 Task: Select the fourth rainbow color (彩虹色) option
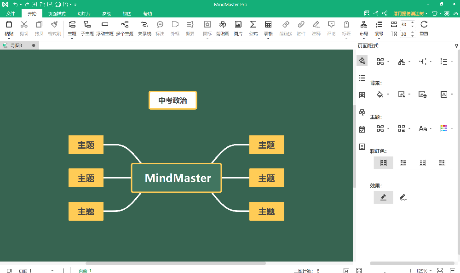[442, 163]
